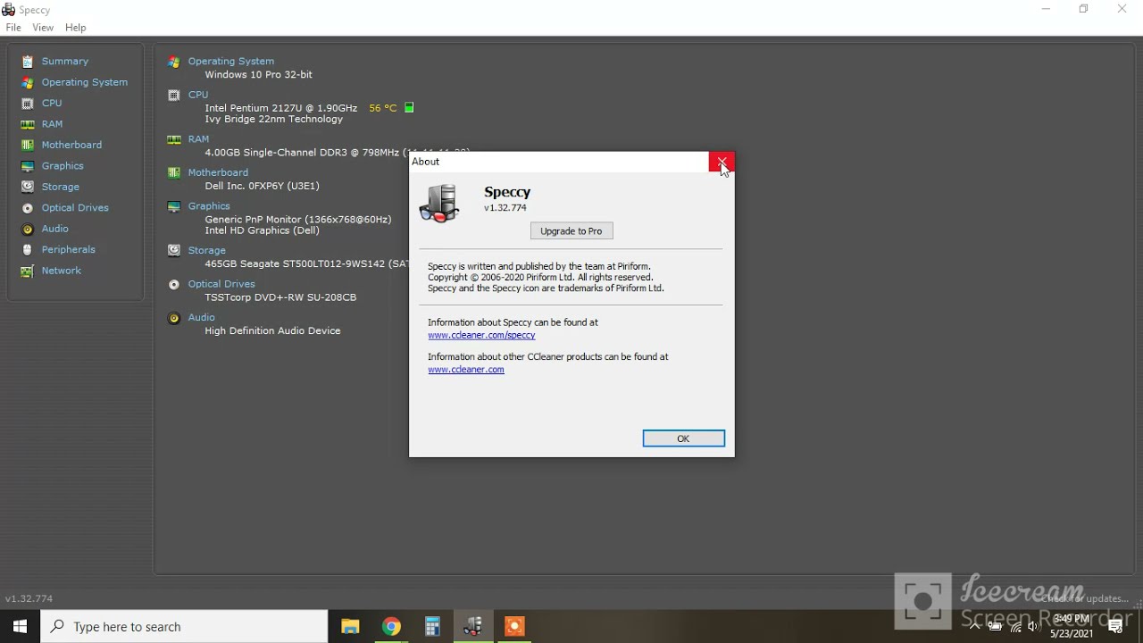Switch to Speccy taskbar icon
Screen dimensions: 1143x643
[473, 627]
